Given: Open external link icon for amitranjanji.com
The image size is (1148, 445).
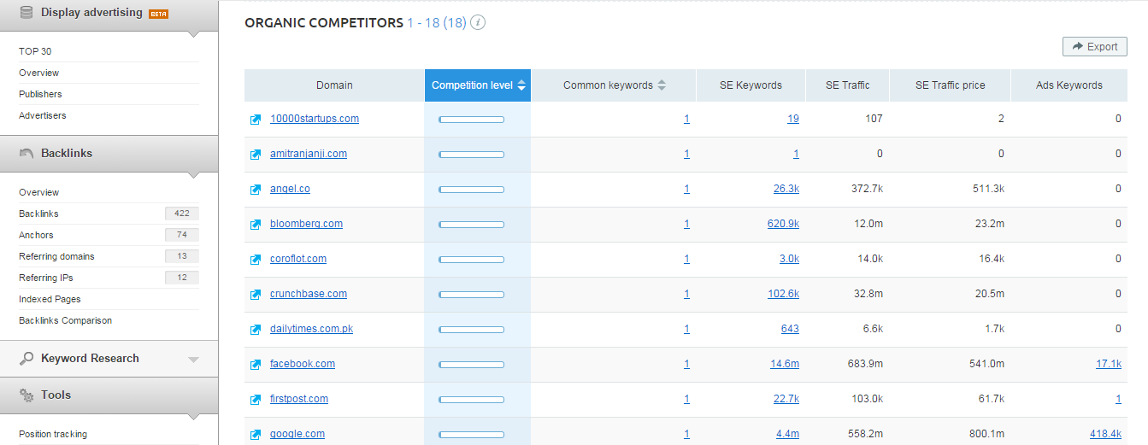Looking at the screenshot, I should [x=255, y=155].
